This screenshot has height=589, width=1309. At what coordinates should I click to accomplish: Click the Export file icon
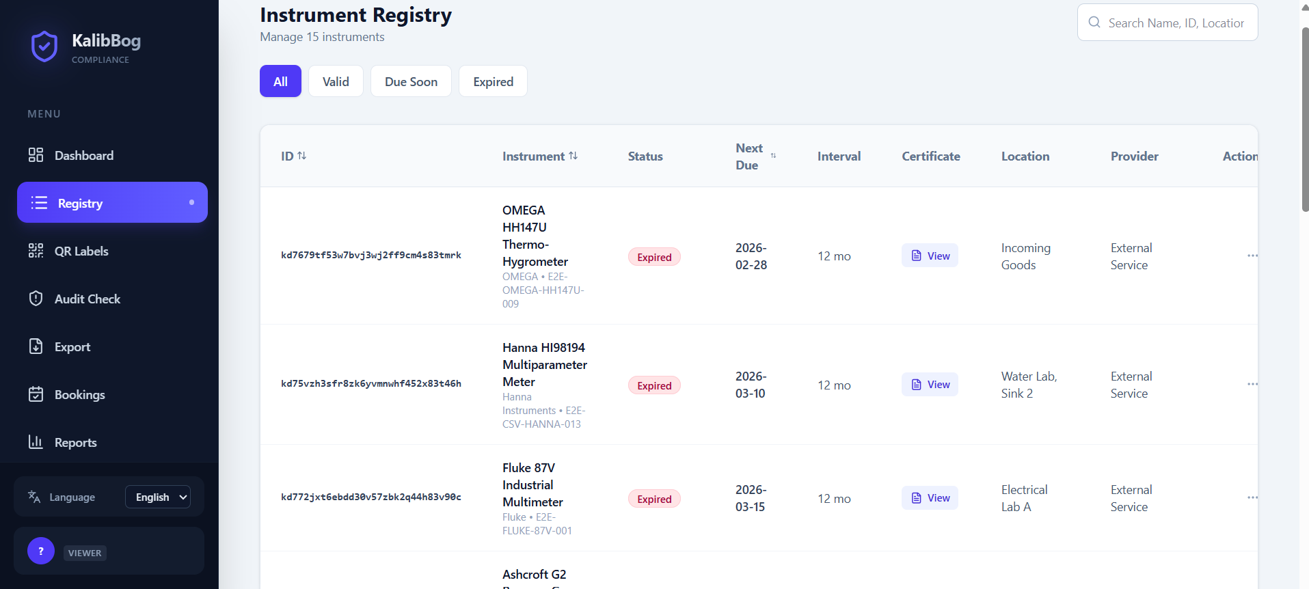36,346
